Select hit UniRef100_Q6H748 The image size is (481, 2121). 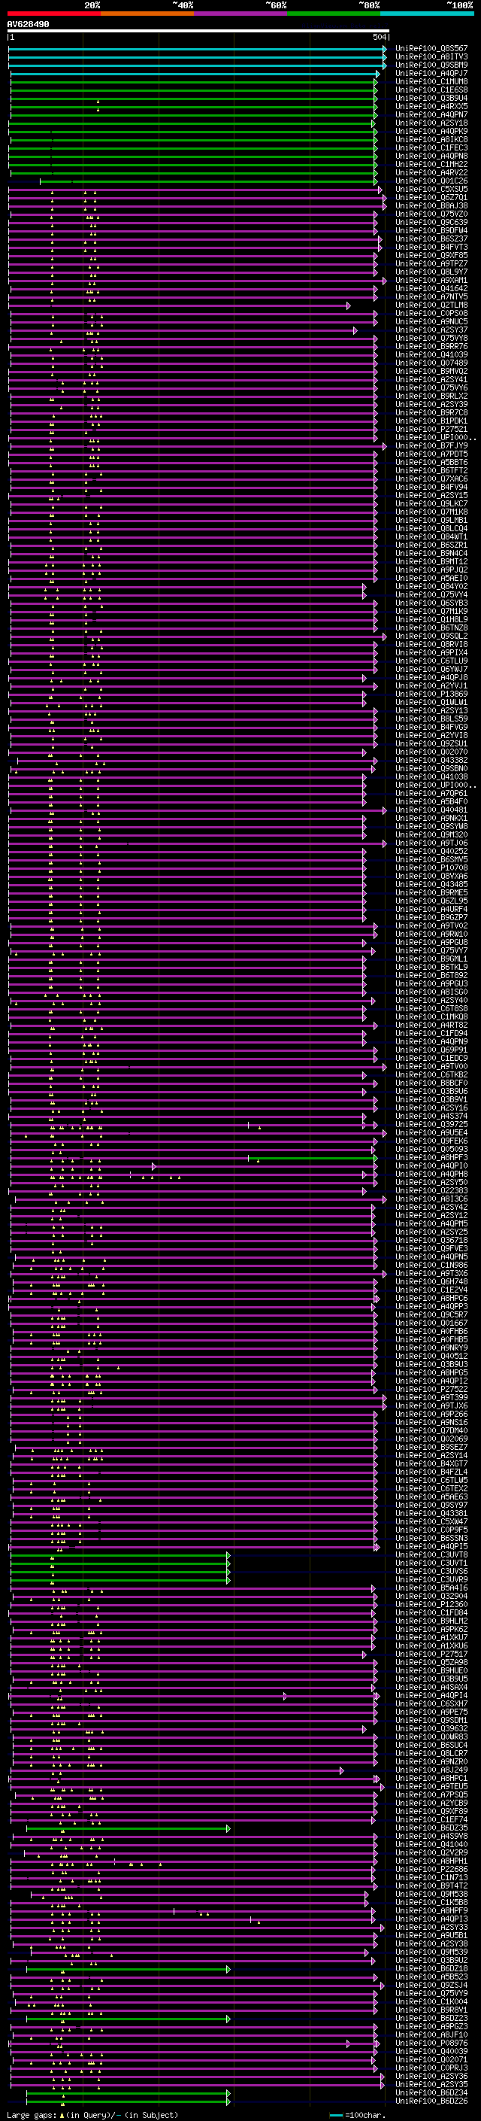click(x=431, y=1282)
